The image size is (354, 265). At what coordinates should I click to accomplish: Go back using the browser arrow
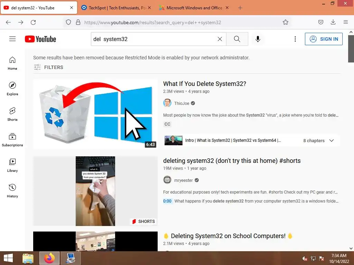pyautogui.click(x=8, y=22)
